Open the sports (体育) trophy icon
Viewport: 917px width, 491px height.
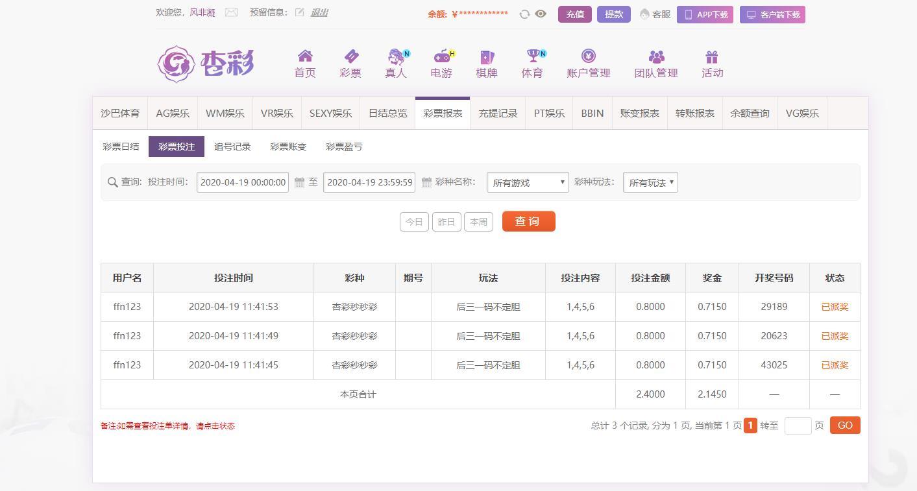(532, 56)
